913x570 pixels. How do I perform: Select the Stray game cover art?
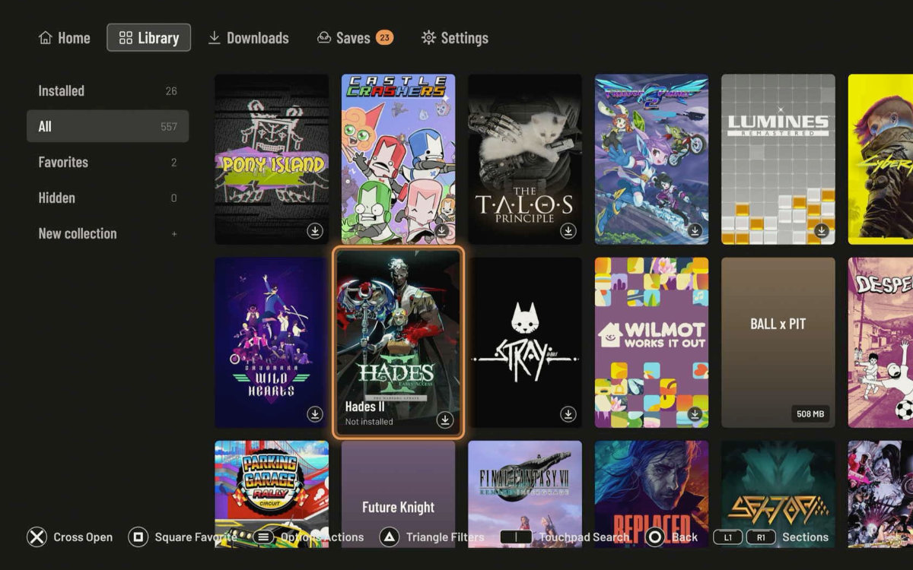(525, 343)
